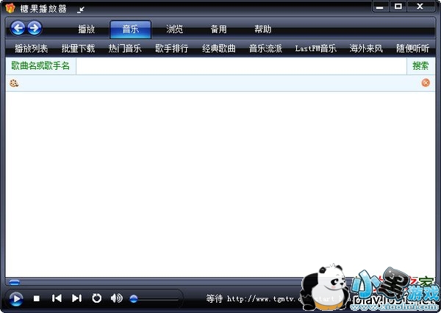Start playback with the play button
Screen dimensions: 441x313
point(16,298)
